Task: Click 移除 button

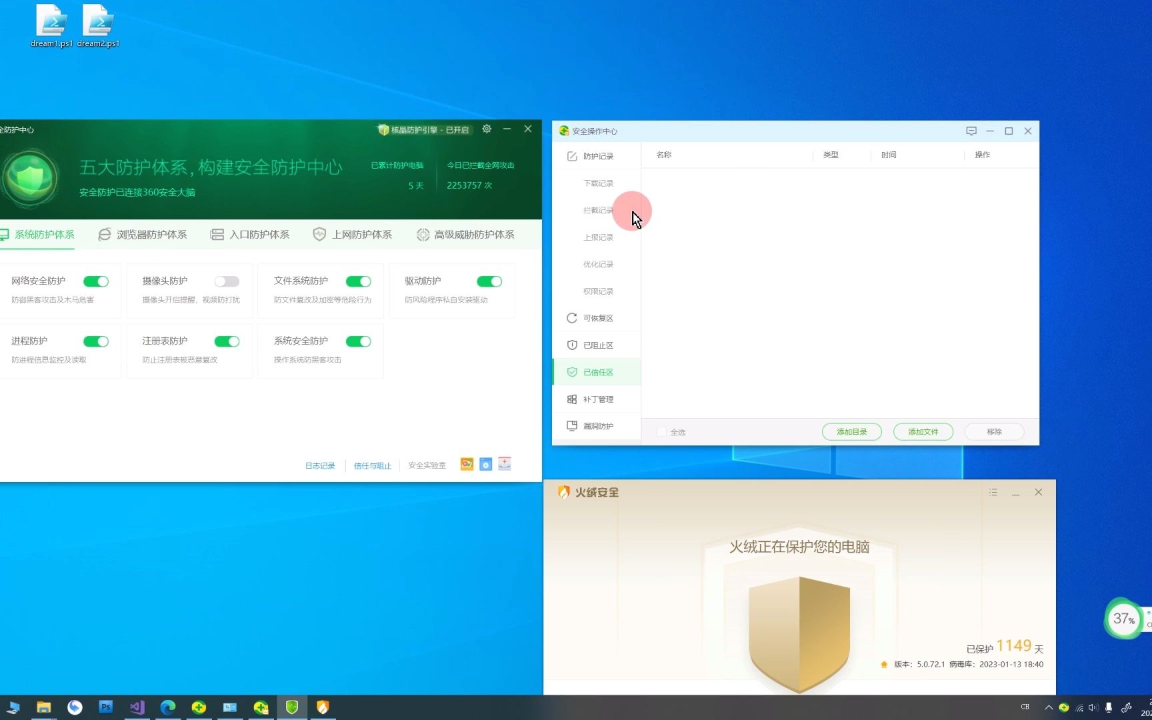Action: [x=994, y=432]
